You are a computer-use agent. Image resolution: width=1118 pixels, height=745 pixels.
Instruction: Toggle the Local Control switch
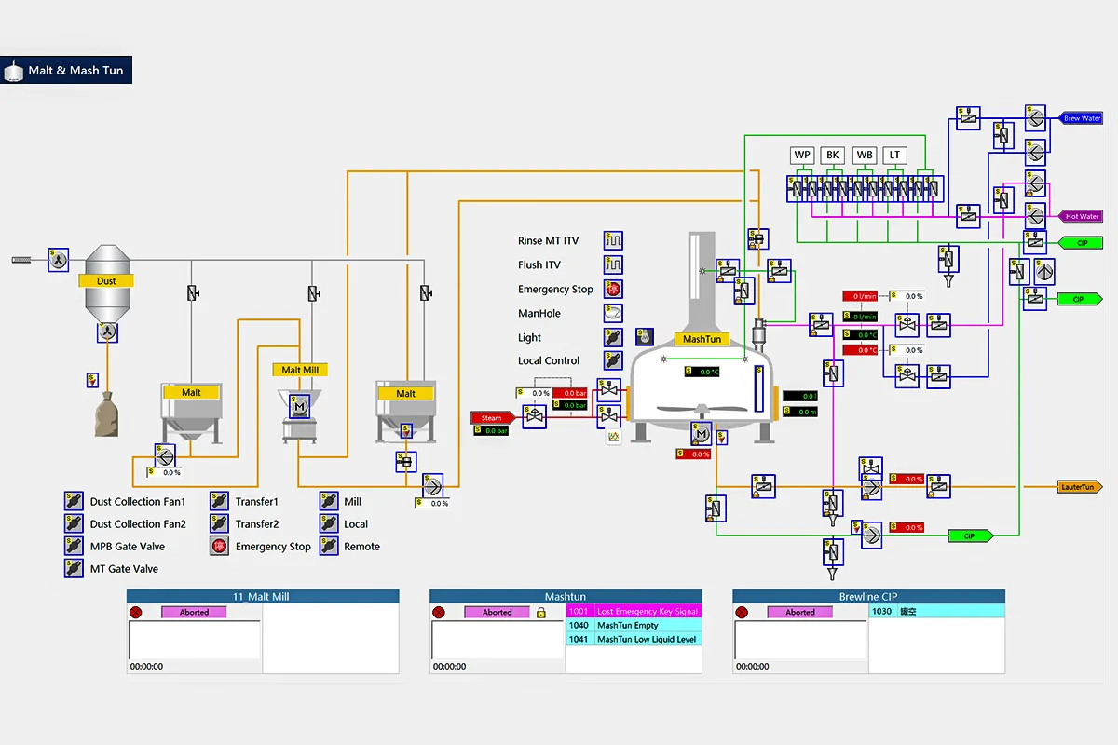(613, 360)
